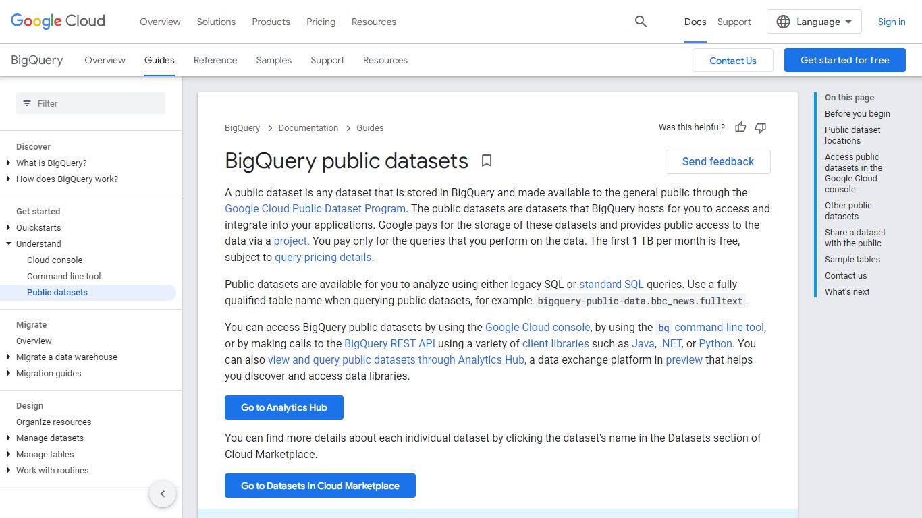The width and height of the screenshot is (922, 518).
Task: Open the BigQuery breadcrumb link
Action: click(x=242, y=127)
